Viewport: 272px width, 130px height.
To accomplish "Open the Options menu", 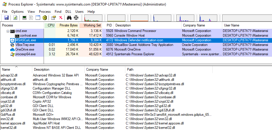I will pyautogui.click(x=17, y=12).
